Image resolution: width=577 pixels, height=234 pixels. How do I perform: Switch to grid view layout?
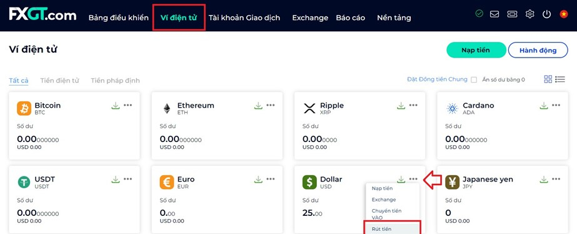click(548, 79)
